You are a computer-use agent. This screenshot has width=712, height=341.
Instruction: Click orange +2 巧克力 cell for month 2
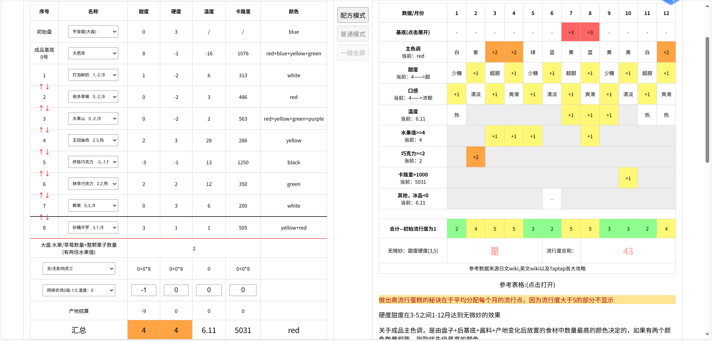[476, 157]
